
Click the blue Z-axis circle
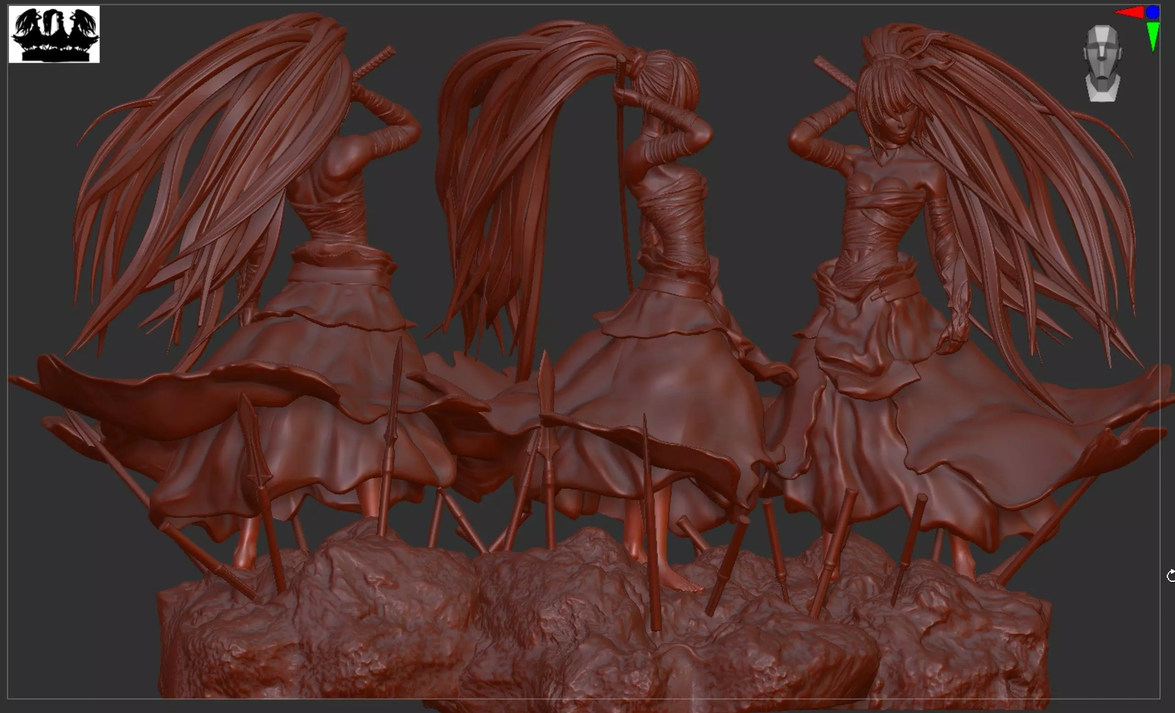coord(1153,12)
